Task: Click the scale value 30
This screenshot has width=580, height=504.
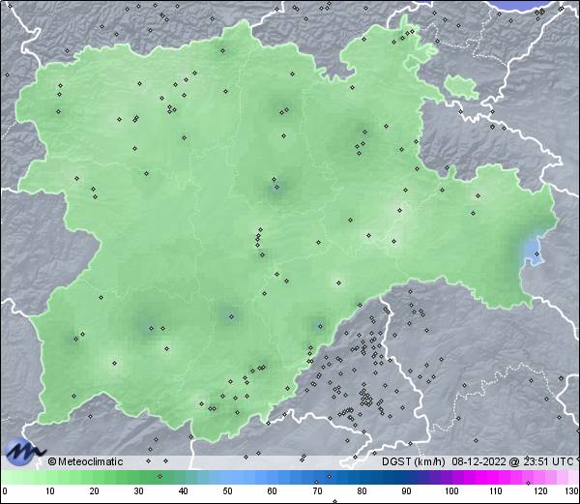Action: click(x=138, y=491)
